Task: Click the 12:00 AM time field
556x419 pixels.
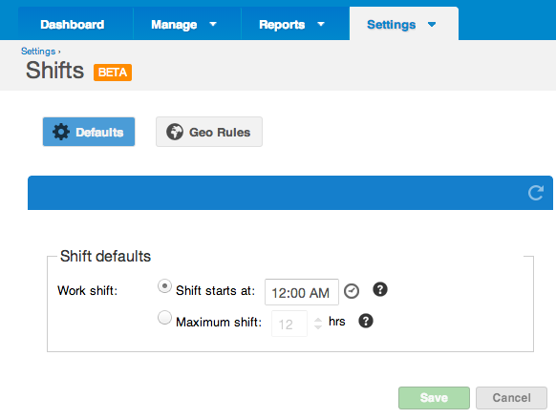Action: click(301, 292)
